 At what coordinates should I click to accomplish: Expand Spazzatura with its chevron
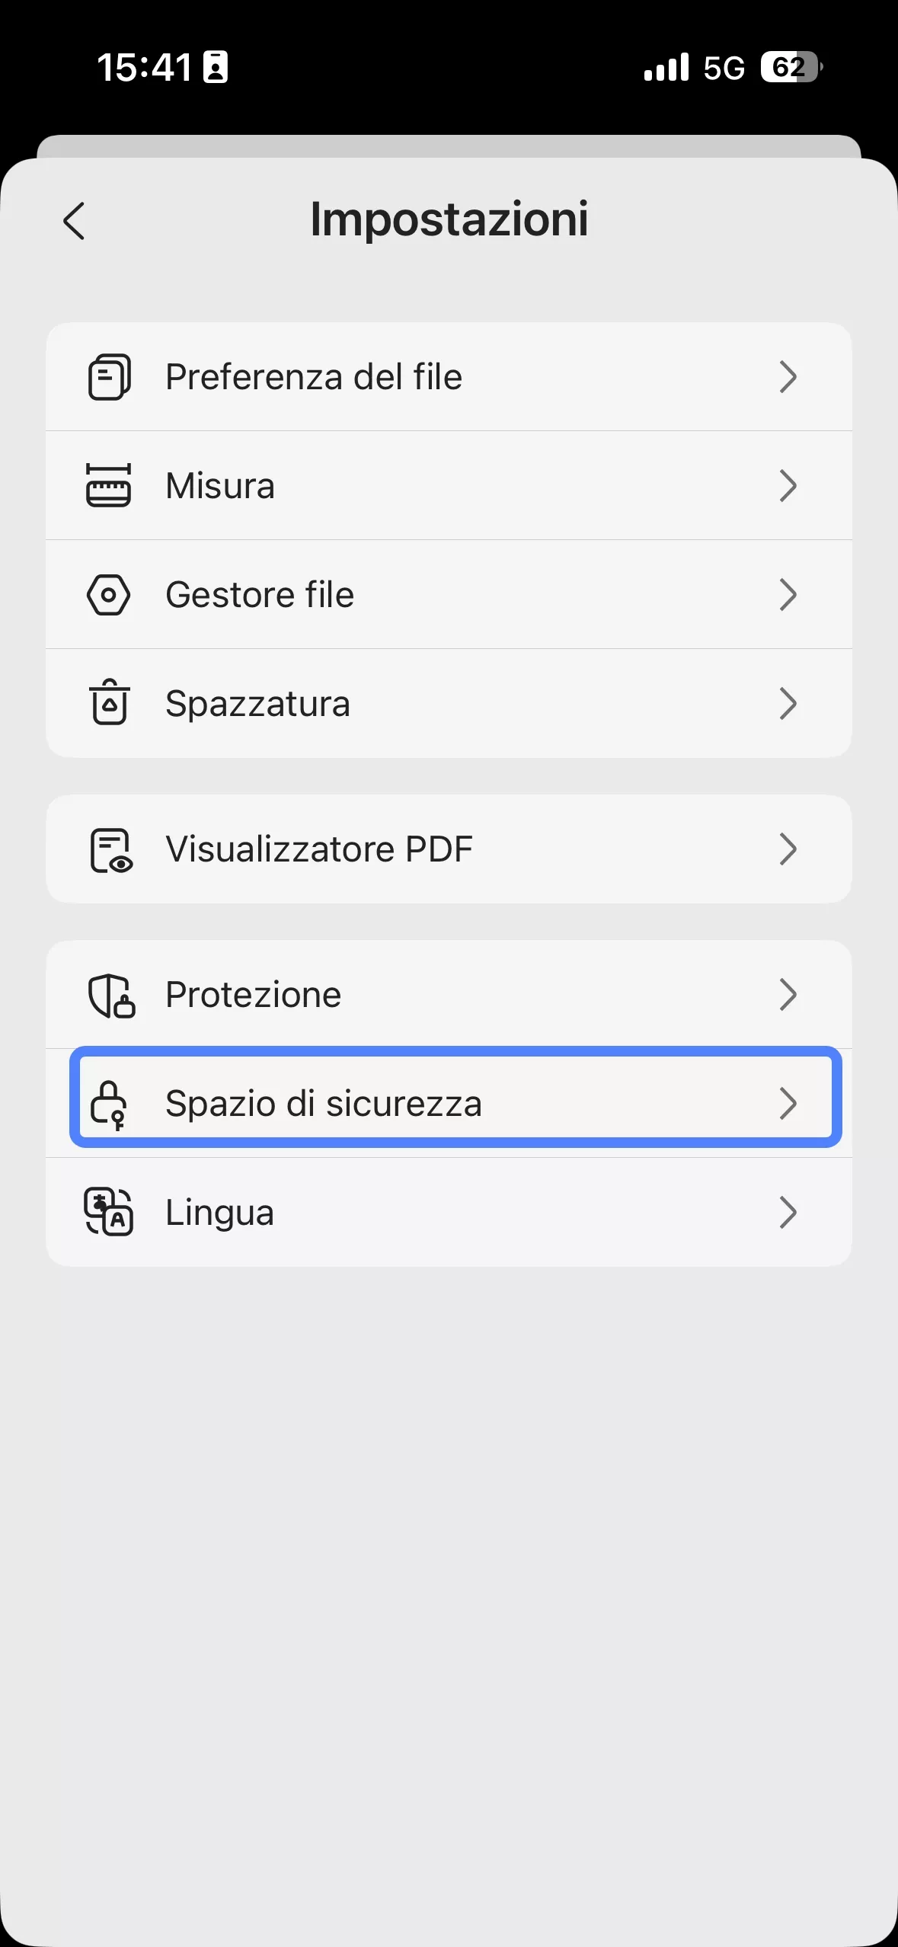[x=788, y=703]
